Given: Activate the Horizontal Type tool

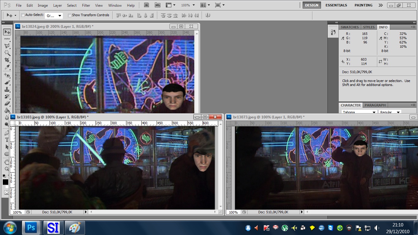Looking at the screenshot, I should [x=7, y=140].
